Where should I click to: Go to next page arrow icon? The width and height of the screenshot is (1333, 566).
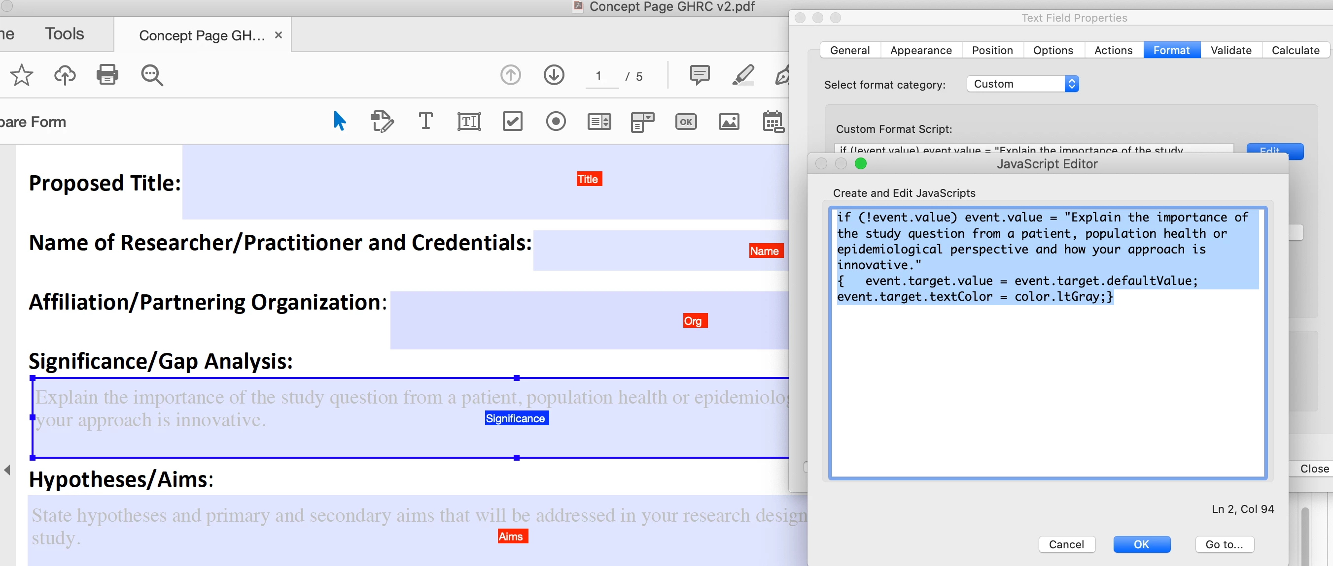(554, 75)
